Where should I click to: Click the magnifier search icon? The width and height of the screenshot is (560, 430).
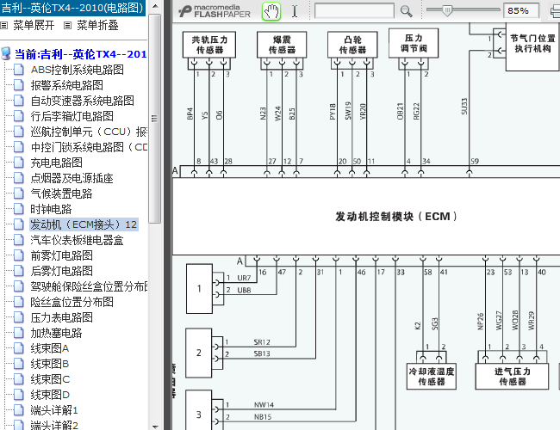tap(406, 11)
